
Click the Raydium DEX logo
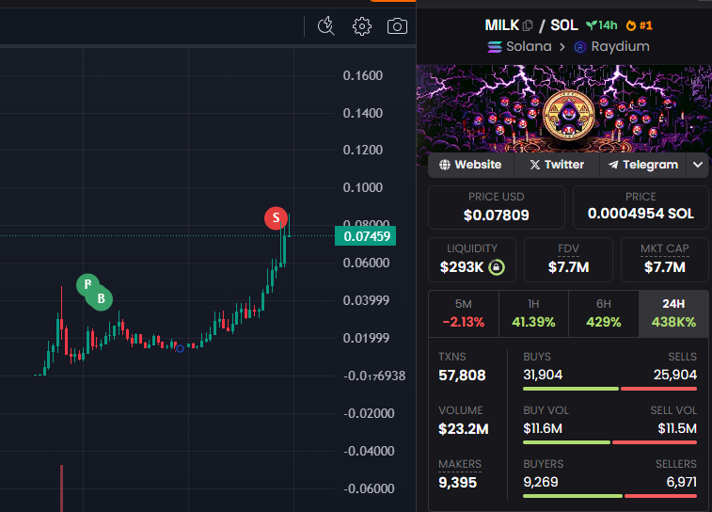coord(580,47)
